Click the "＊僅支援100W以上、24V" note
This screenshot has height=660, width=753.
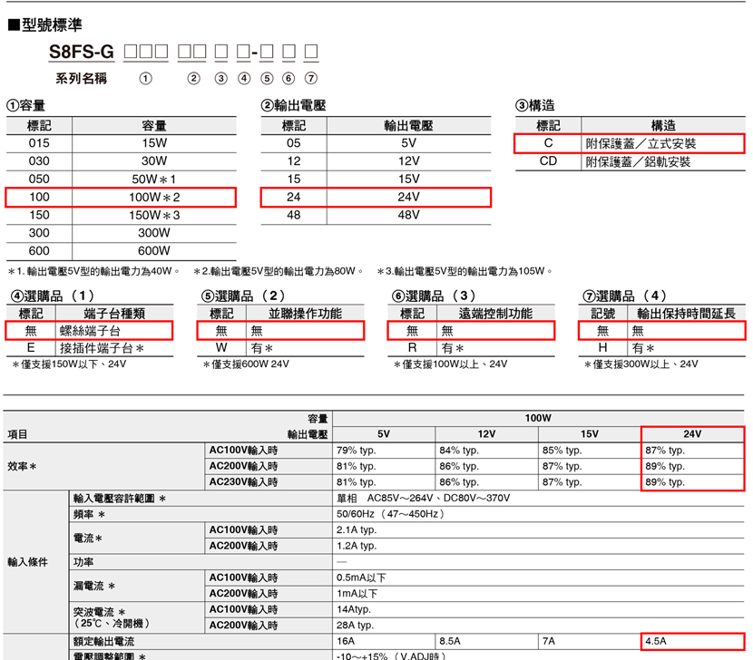[x=450, y=364]
